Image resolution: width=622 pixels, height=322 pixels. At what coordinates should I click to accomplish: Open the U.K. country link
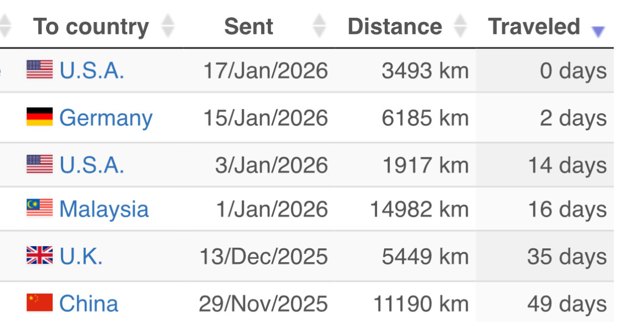(x=81, y=256)
